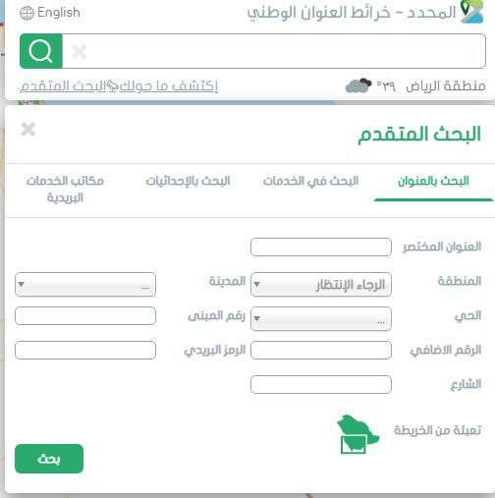
Task: Select the البحث بالعنوان tab
Action: [433, 181]
